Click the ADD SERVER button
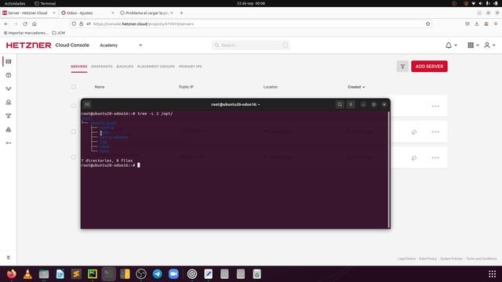This screenshot has width=502, height=282. click(x=429, y=67)
